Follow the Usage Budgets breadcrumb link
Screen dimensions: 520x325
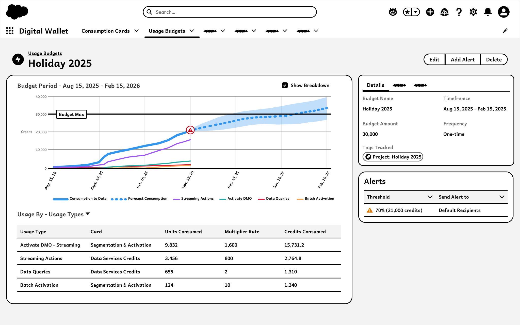[45, 53]
